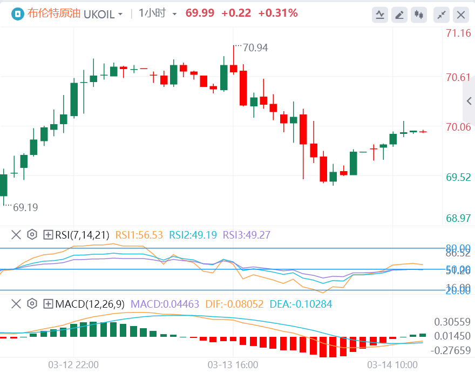Click the plus box beside RSI(7,14,21)
Screen dimensions: 475x373
coord(48,235)
